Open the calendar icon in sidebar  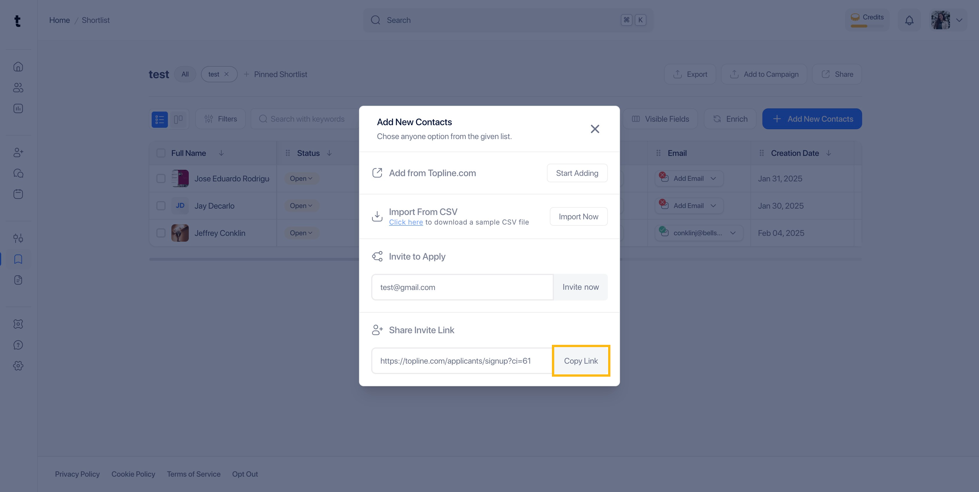click(18, 194)
